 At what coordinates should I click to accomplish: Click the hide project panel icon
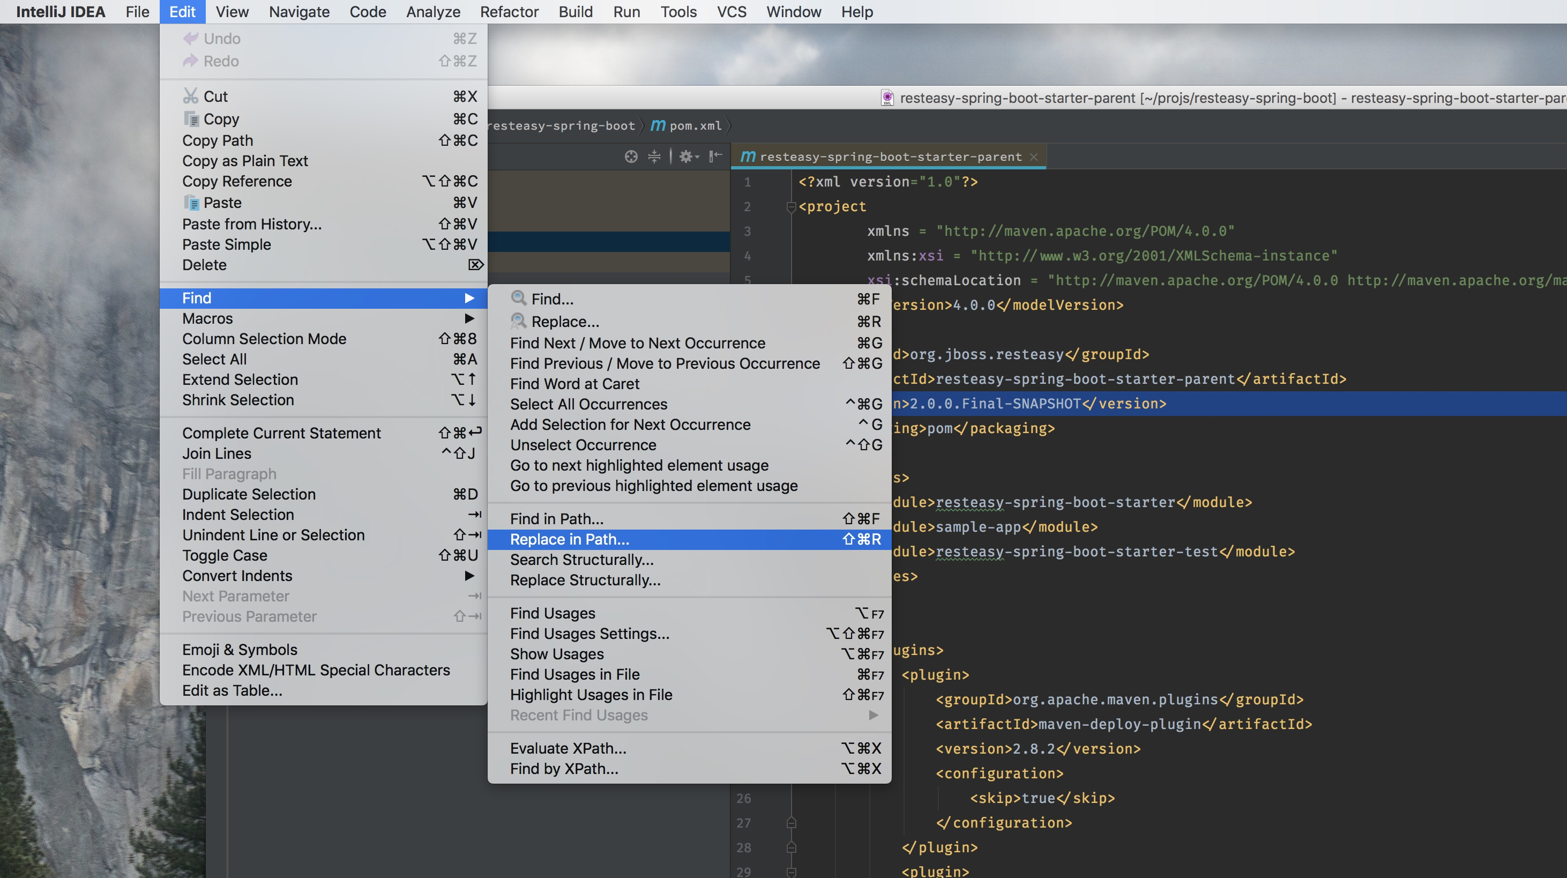[715, 157]
